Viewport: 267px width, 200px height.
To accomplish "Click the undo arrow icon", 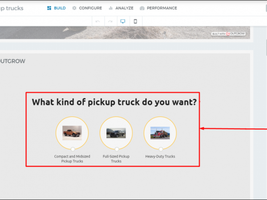I will (x=97, y=21).
